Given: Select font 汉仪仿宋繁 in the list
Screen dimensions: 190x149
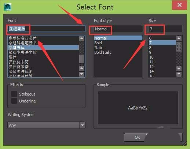Looking at the screenshot, I should pyautogui.click(x=44, y=67).
